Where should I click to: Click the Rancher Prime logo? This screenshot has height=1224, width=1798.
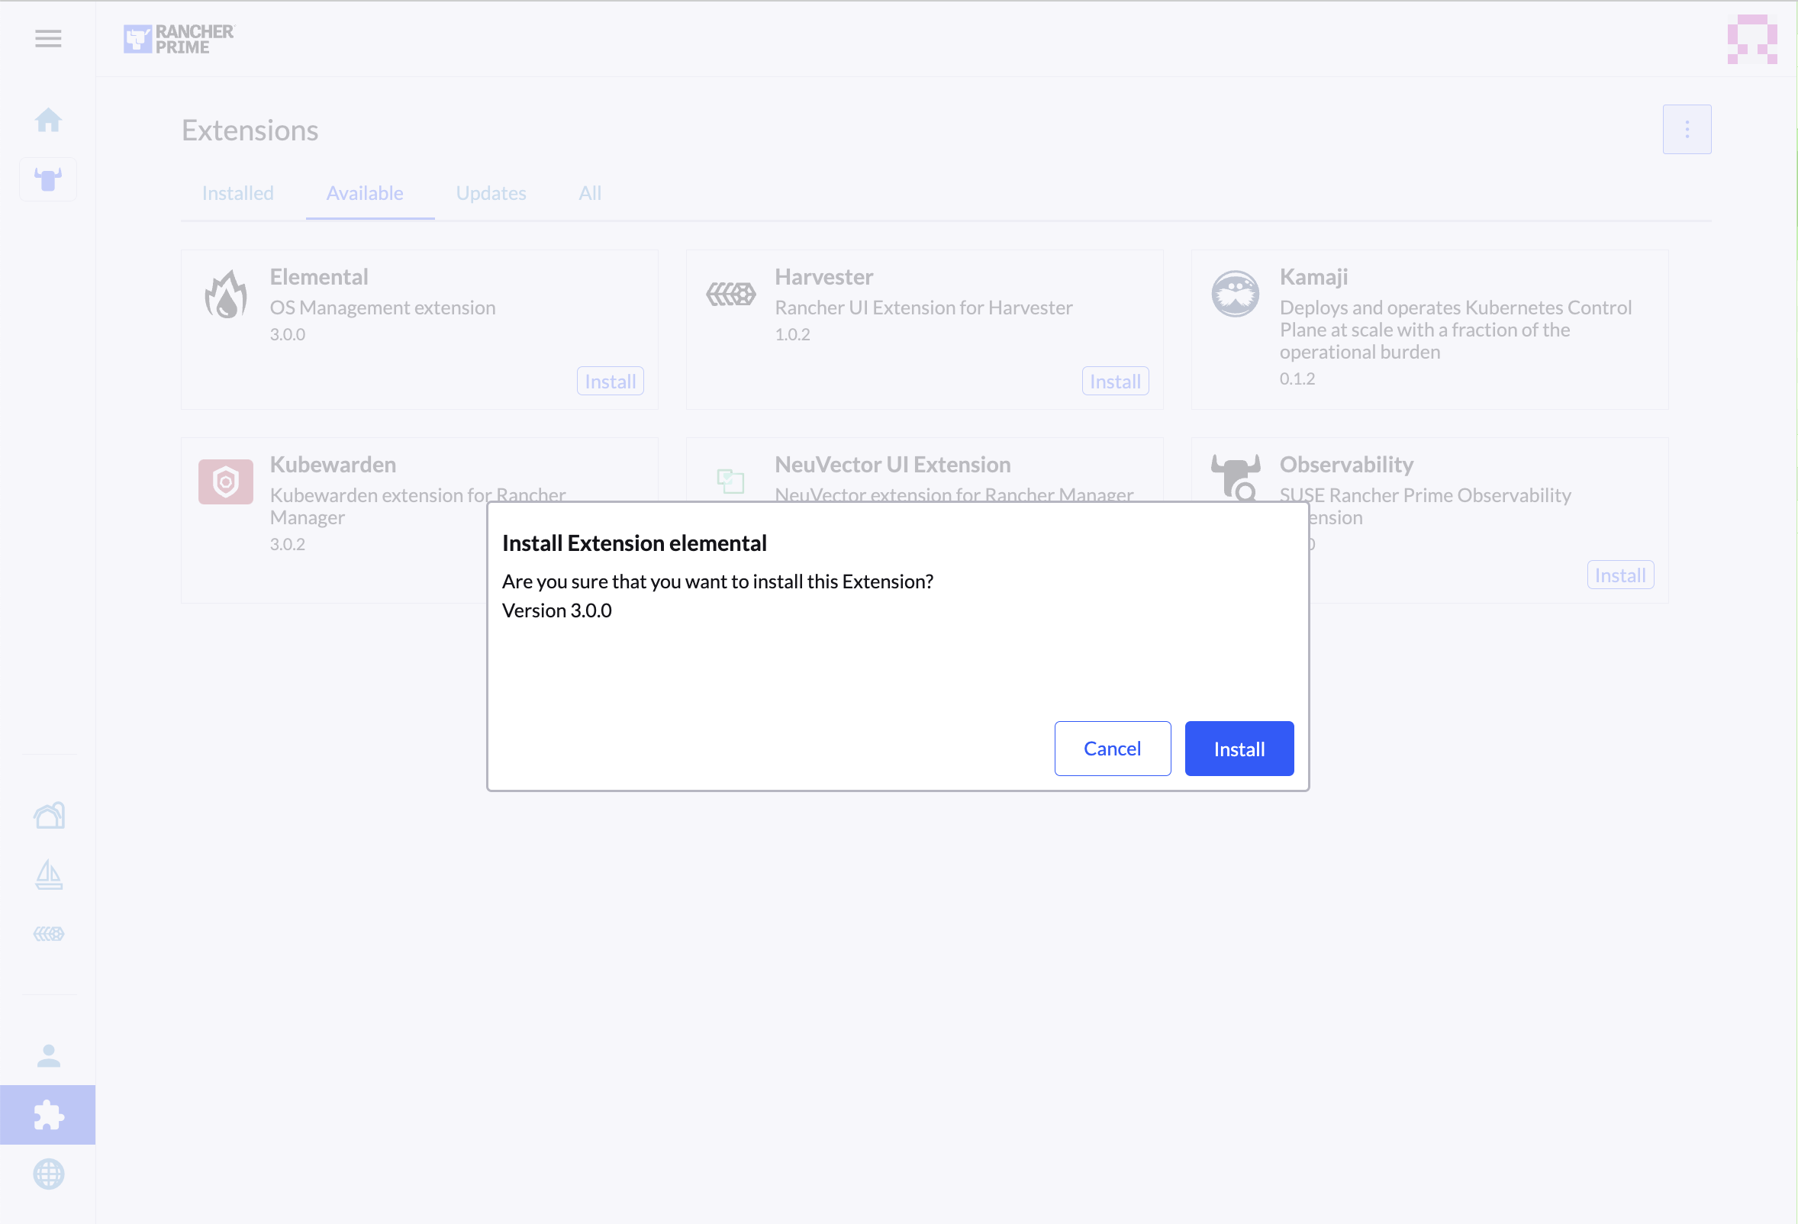(179, 39)
